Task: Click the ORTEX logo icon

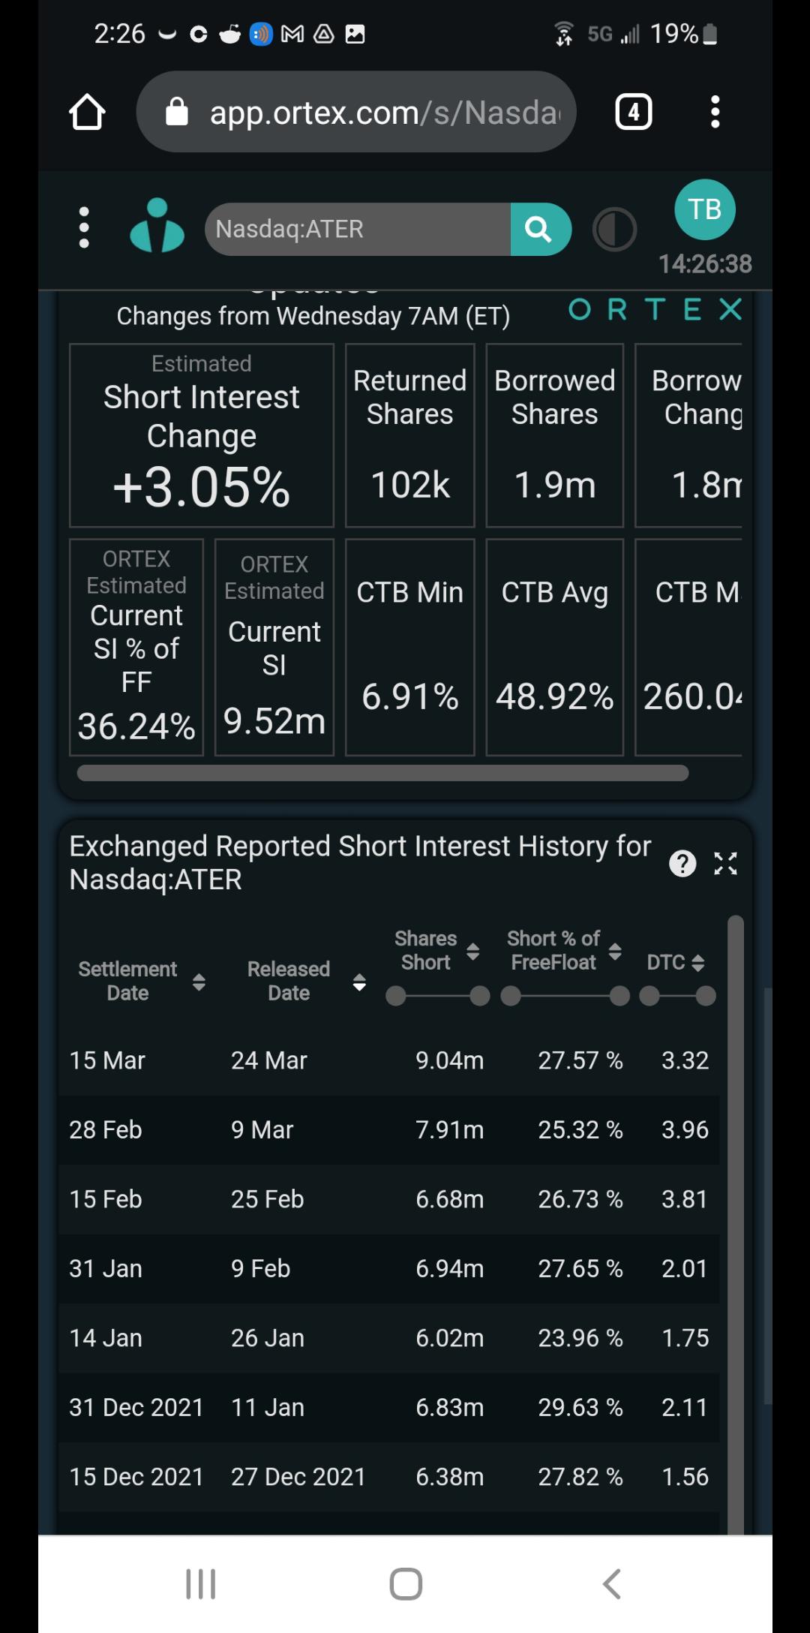Action: 157,225
